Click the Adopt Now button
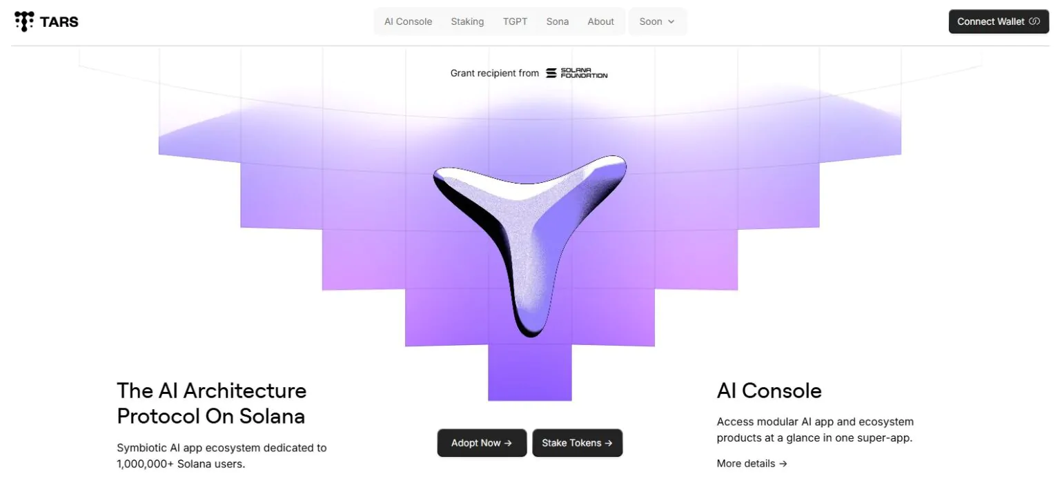1060x483 pixels. [x=482, y=443]
